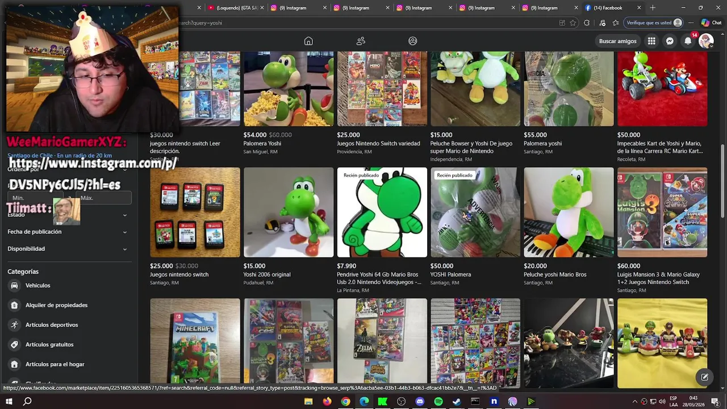This screenshot has height=409, width=727.
Task: Open Juegos Nintendo Switch variedad listing title
Action: point(378,144)
